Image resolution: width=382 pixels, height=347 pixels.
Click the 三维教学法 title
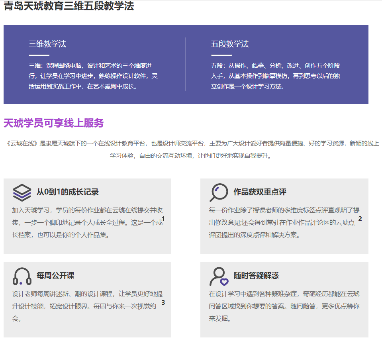pos(47,44)
